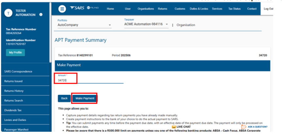
Task: Expand the Portfolio AutoCompany dropdown
Action: 110,25
